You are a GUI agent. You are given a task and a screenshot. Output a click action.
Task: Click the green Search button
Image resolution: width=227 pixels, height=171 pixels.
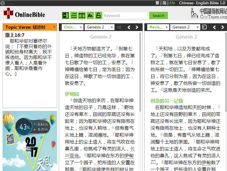pyautogui.click(x=158, y=15)
